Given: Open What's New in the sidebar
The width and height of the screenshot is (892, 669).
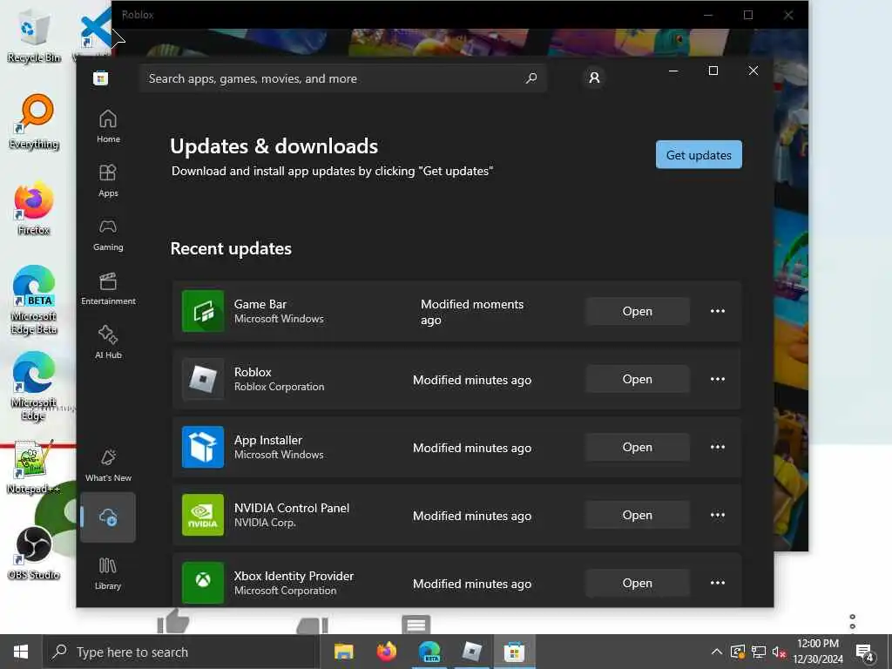Looking at the screenshot, I should (108, 465).
